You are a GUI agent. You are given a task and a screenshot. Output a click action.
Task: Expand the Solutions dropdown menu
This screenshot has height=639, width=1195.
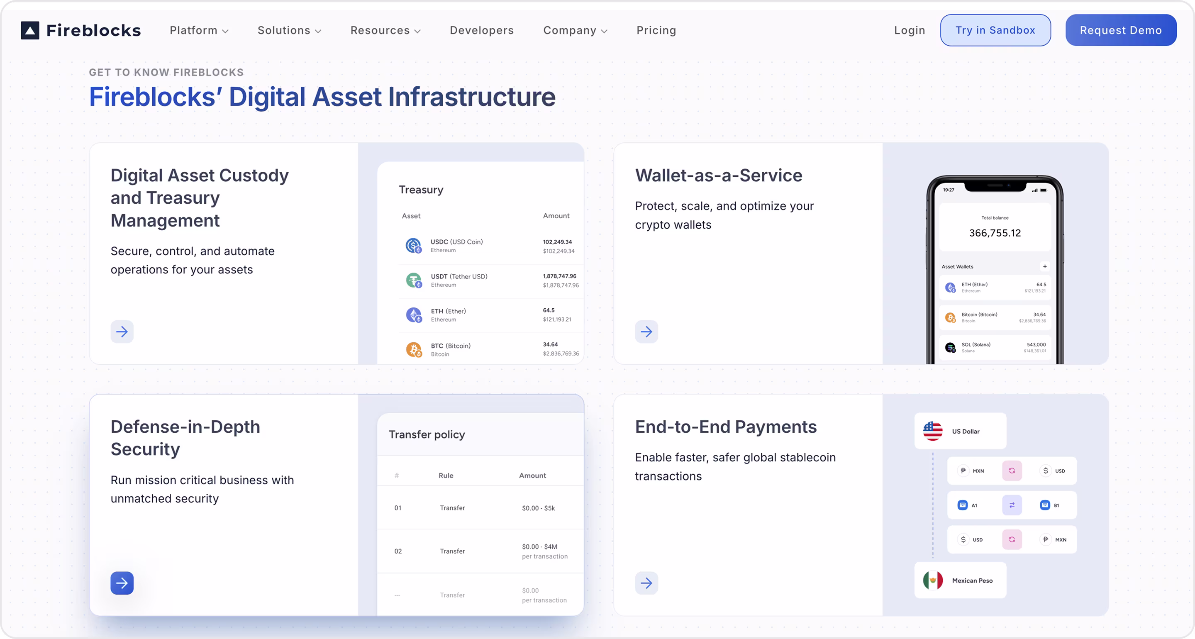pos(290,30)
